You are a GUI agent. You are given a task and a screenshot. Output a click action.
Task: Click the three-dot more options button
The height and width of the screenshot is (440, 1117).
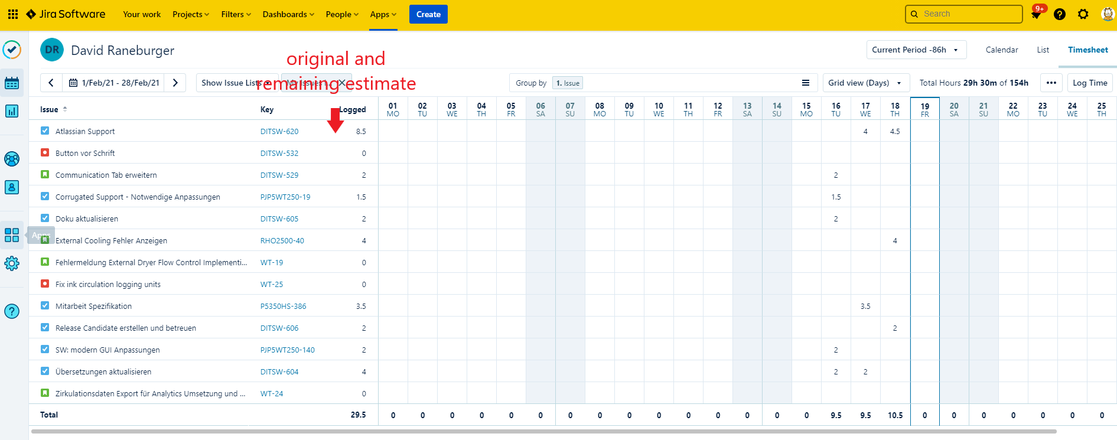tap(1051, 83)
